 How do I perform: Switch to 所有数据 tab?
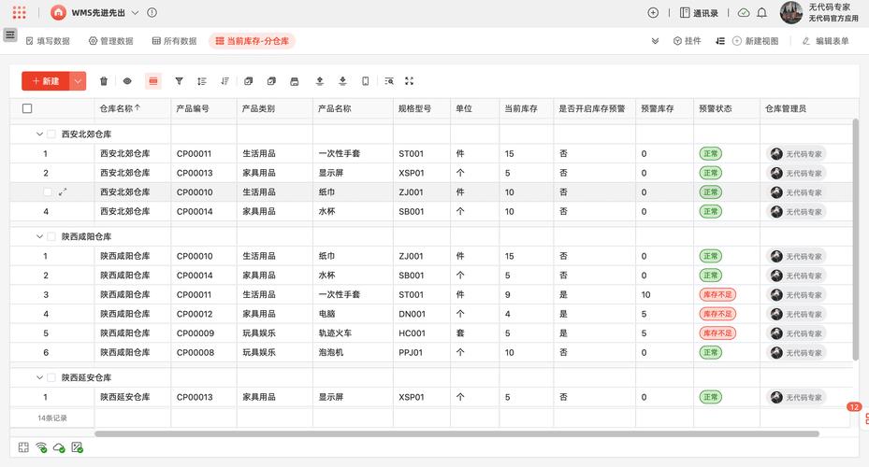(x=175, y=41)
